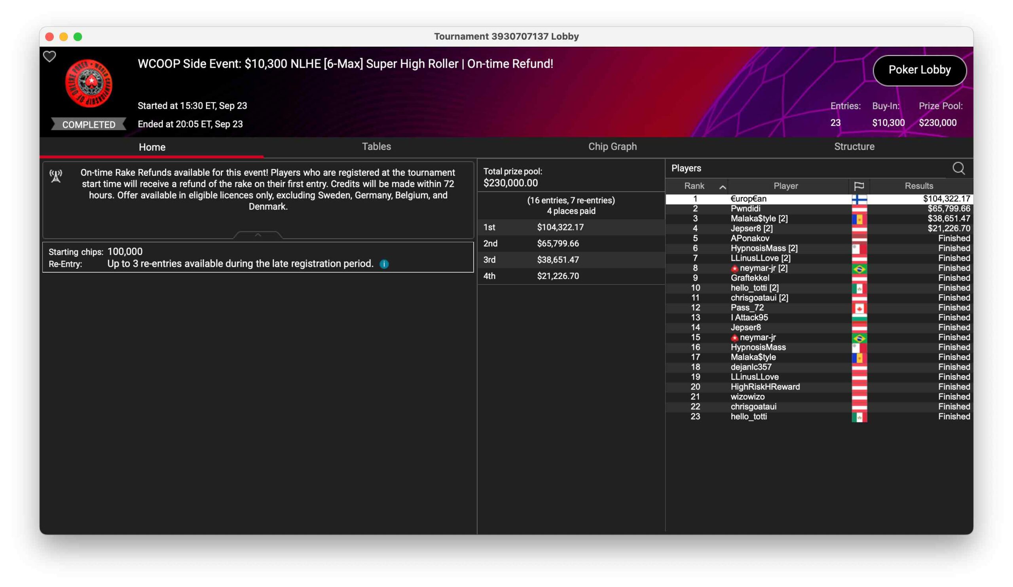Screen dimensions: 1013x587
Task: Click the Poker Lobby button
Action: coord(919,70)
